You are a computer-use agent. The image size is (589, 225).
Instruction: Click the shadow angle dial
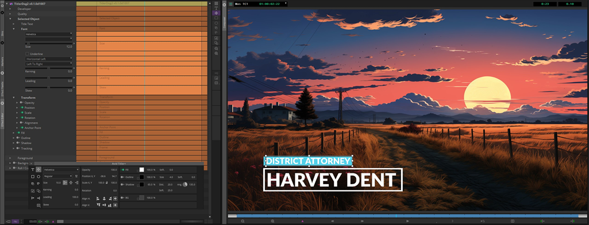click(x=185, y=184)
